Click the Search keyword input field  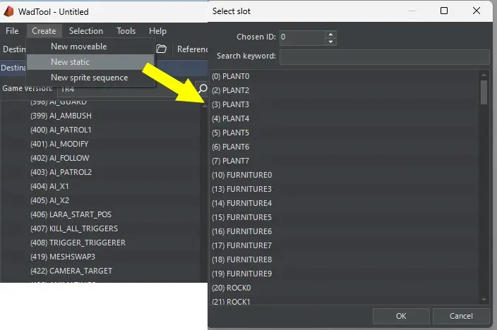coord(384,56)
